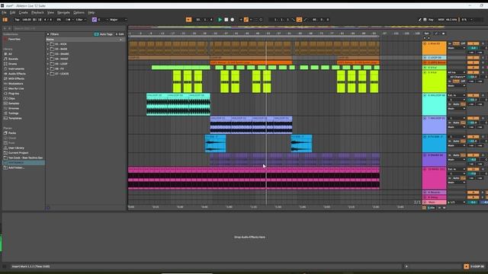
Task: Click the Play button in transport
Action: coord(220,20)
